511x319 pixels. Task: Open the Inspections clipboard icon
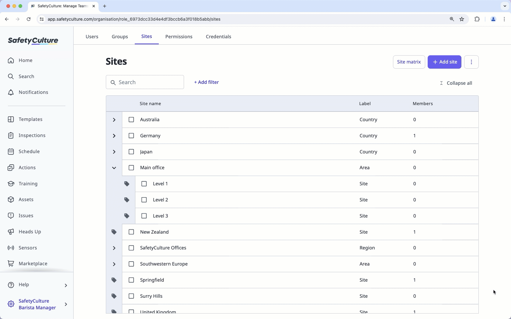tap(11, 135)
